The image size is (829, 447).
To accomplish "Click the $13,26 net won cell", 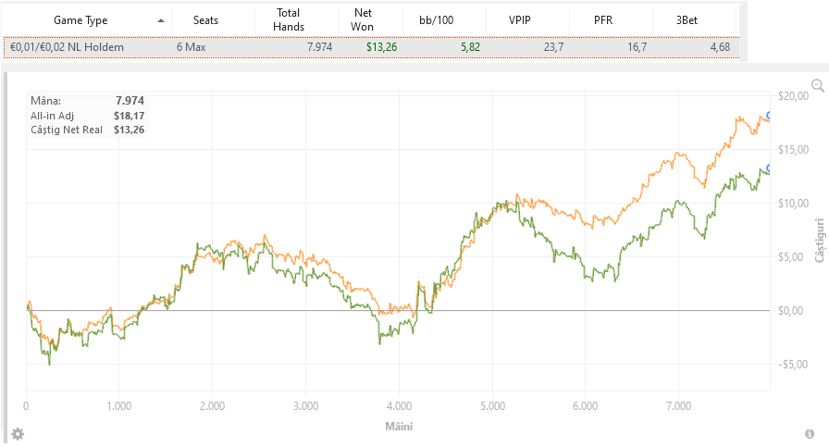I will click(x=382, y=47).
